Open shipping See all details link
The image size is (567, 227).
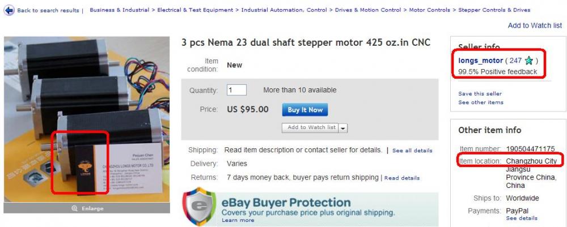click(x=412, y=151)
